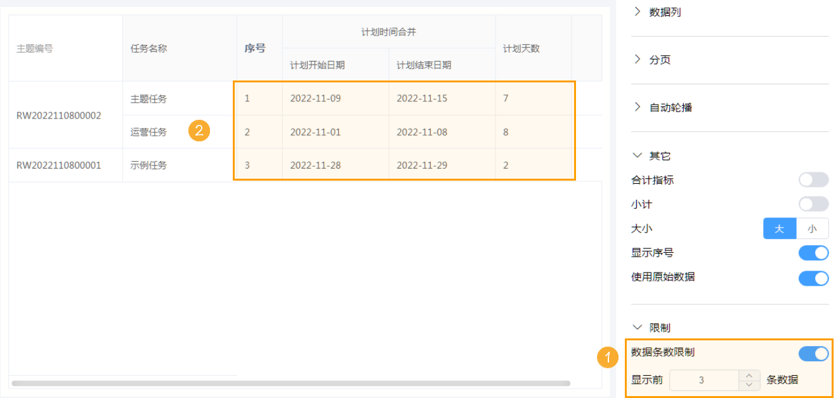Enable the 小计 toggle
The image size is (838, 398).
(813, 204)
